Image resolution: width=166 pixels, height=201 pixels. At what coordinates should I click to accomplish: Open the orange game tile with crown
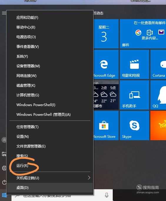tap(158, 125)
